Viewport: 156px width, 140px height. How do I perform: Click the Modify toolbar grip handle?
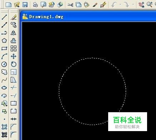pos(14,11)
